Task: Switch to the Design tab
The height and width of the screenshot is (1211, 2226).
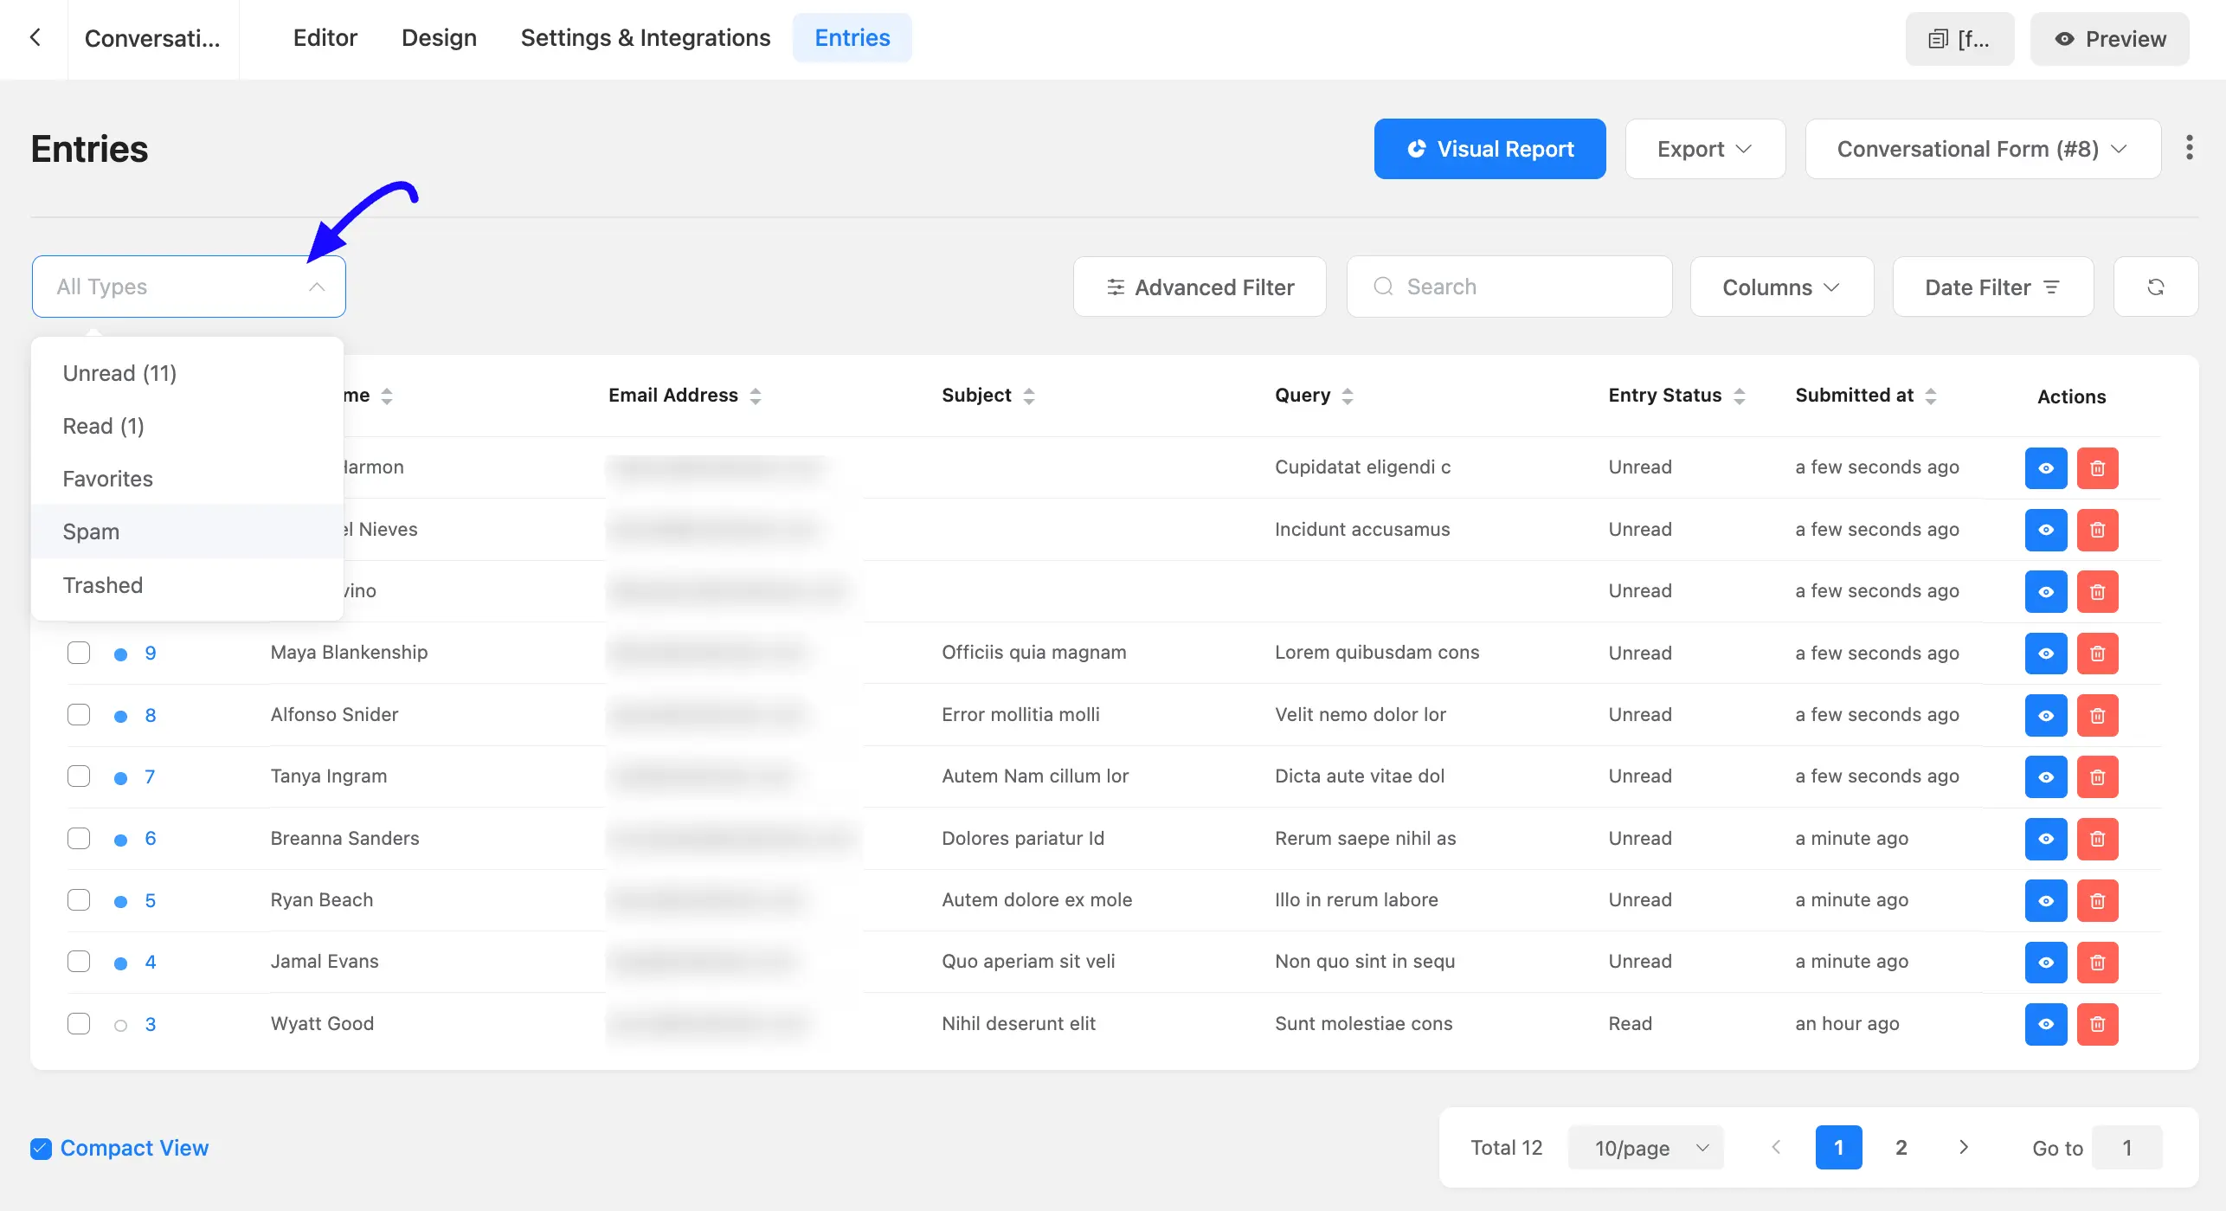Action: [439, 38]
